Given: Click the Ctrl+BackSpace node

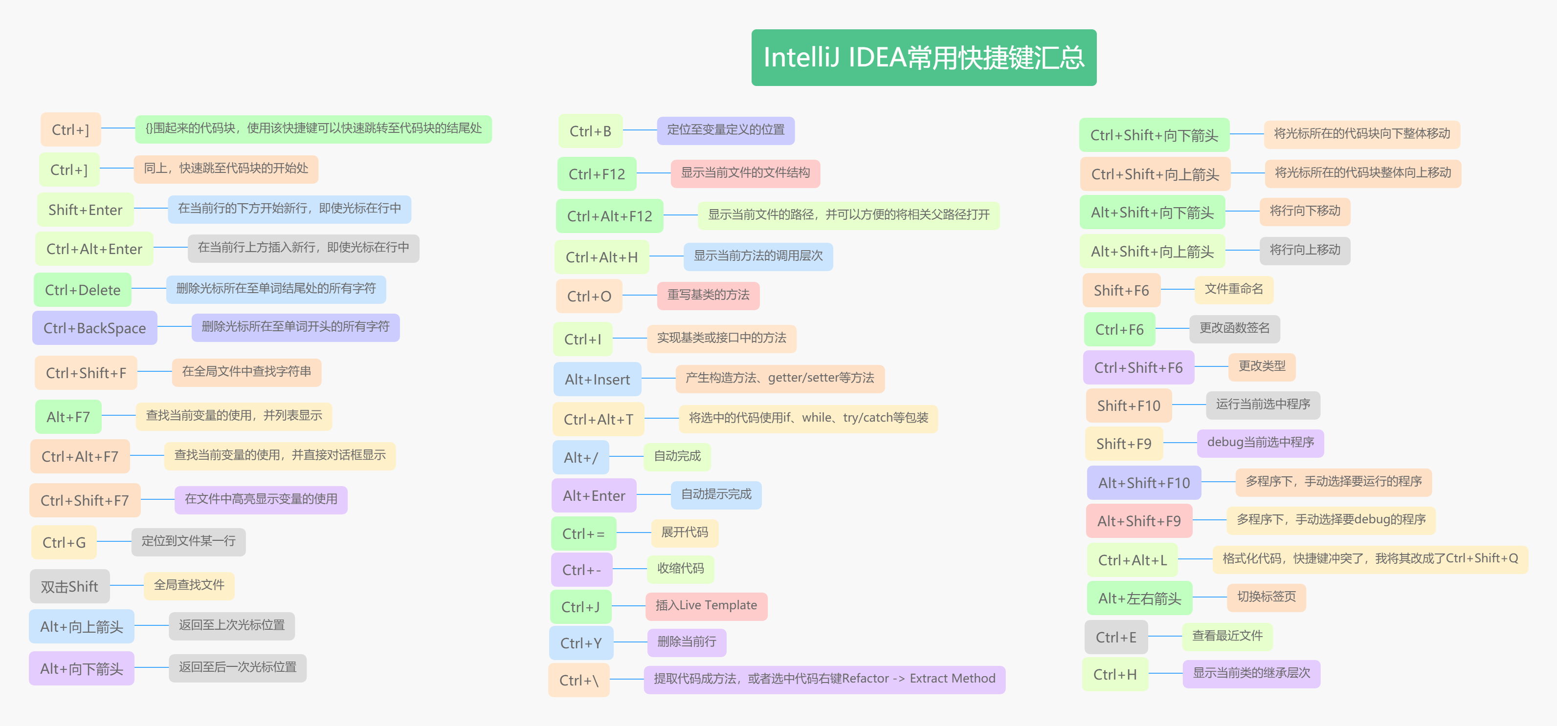Looking at the screenshot, I should point(95,328).
